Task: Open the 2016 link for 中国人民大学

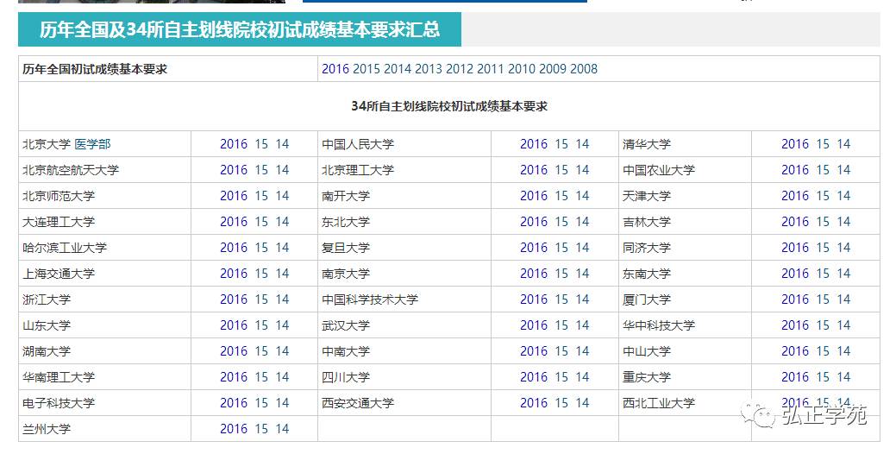Action: click(534, 144)
